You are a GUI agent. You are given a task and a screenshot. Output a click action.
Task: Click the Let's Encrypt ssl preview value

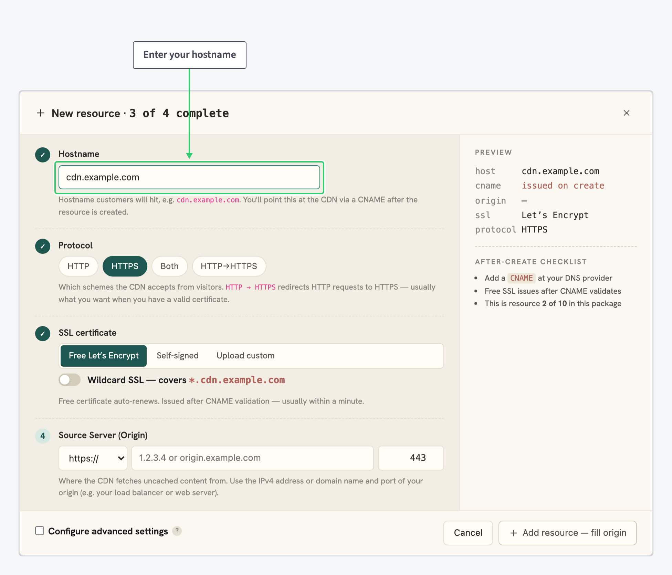[555, 215]
